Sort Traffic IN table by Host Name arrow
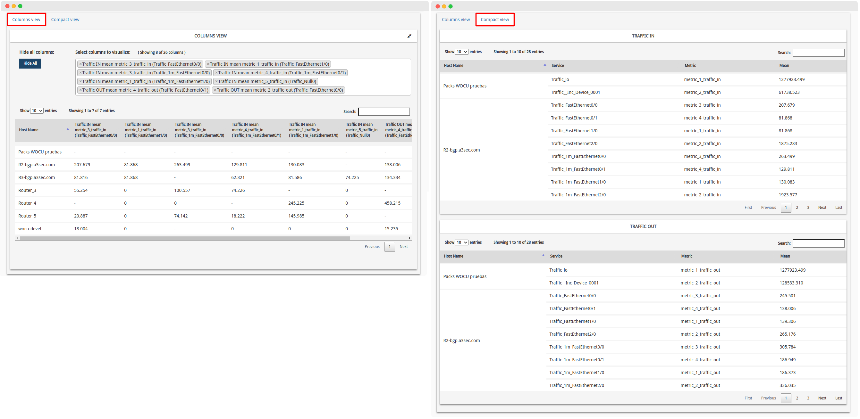 [545, 65]
